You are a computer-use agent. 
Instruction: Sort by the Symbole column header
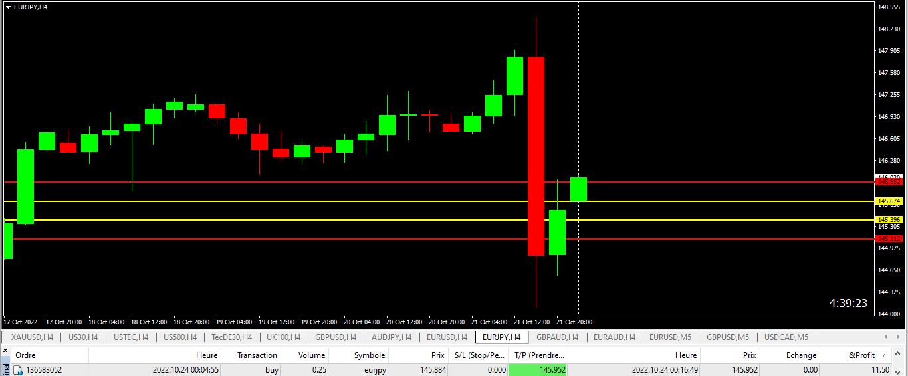[358, 355]
